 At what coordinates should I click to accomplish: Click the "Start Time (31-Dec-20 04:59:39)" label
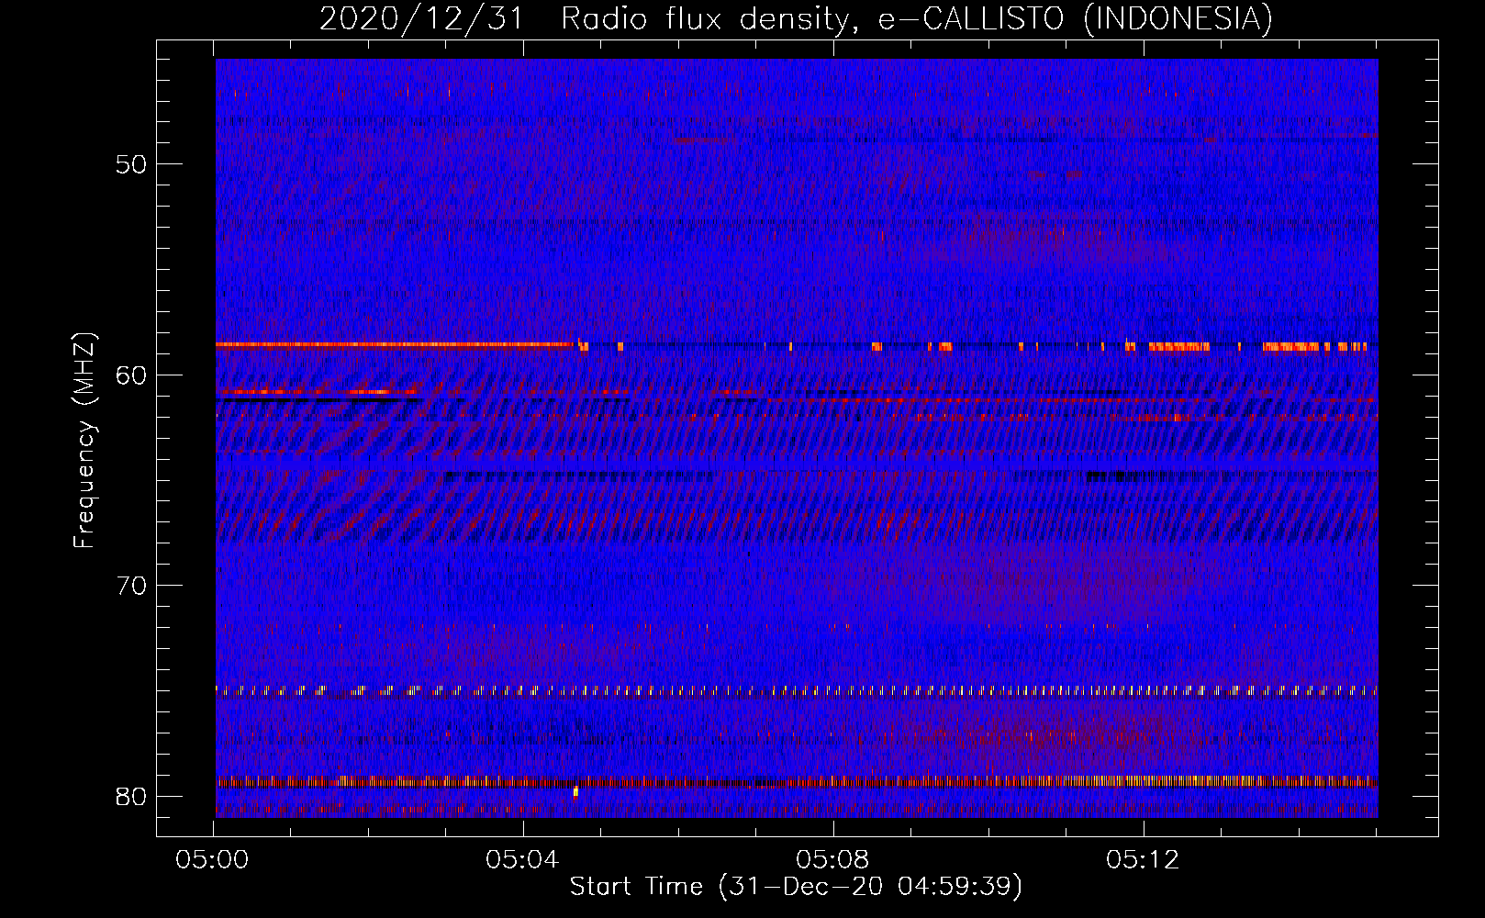point(796,887)
